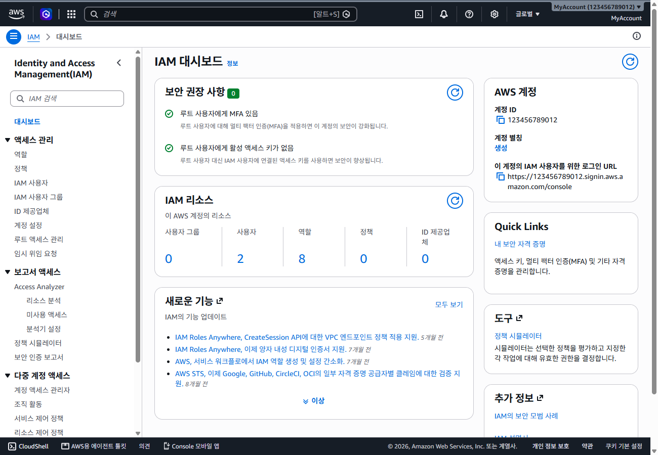Refresh the entire IAM dashboard
Screen dimensions: 658x455
pyautogui.click(x=630, y=62)
